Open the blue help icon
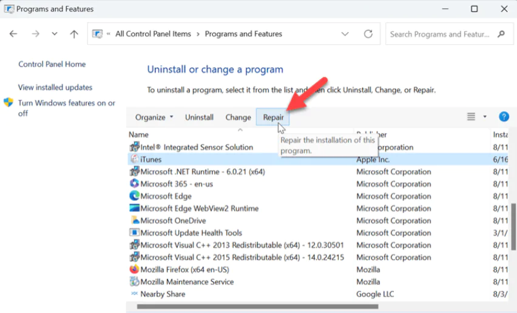This screenshot has width=517, height=313. coord(504,116)
